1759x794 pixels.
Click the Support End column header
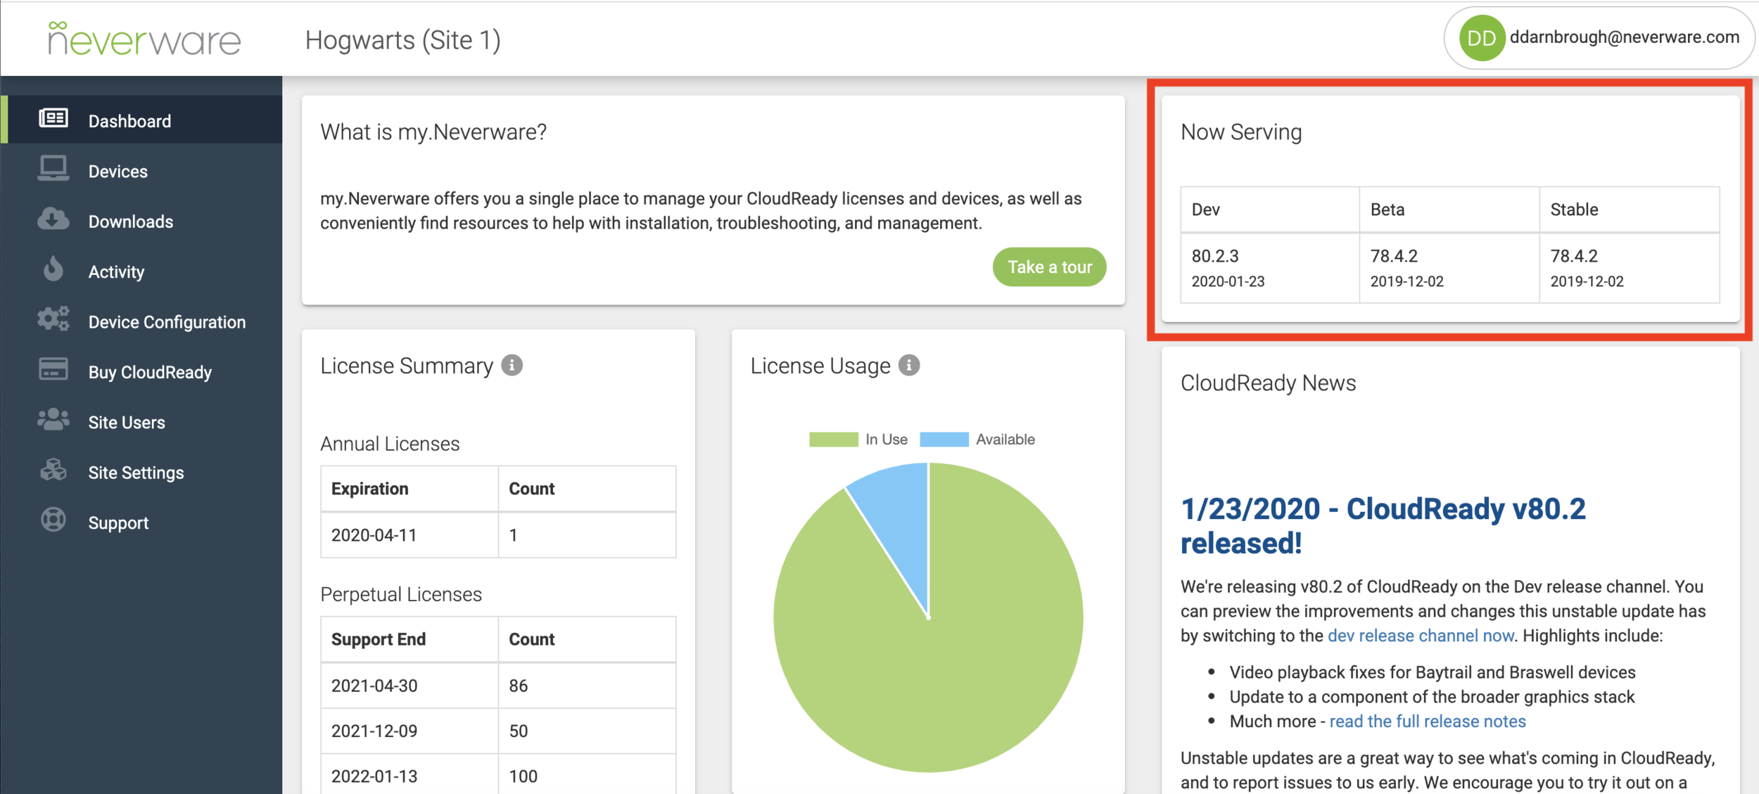409,639
